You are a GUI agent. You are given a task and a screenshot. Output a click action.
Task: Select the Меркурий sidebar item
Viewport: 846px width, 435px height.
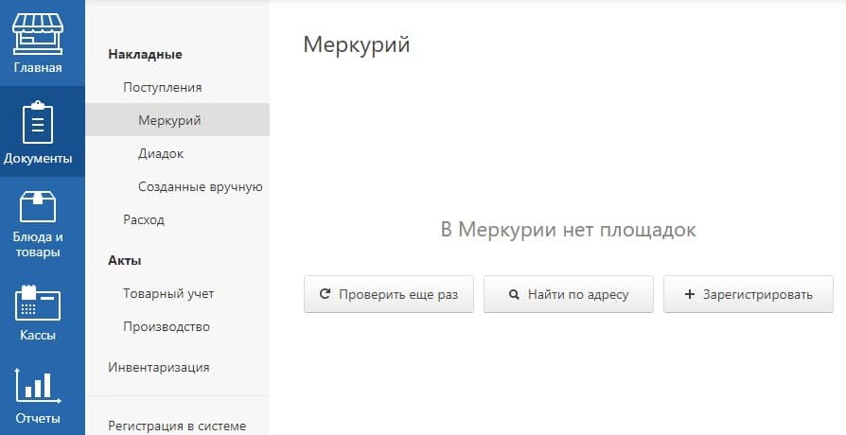coord(178,120)
